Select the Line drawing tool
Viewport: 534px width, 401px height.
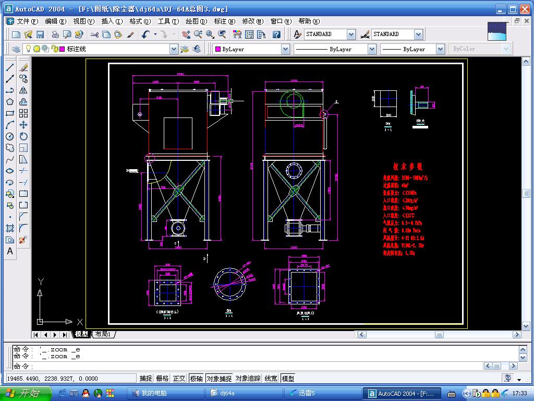9,68
